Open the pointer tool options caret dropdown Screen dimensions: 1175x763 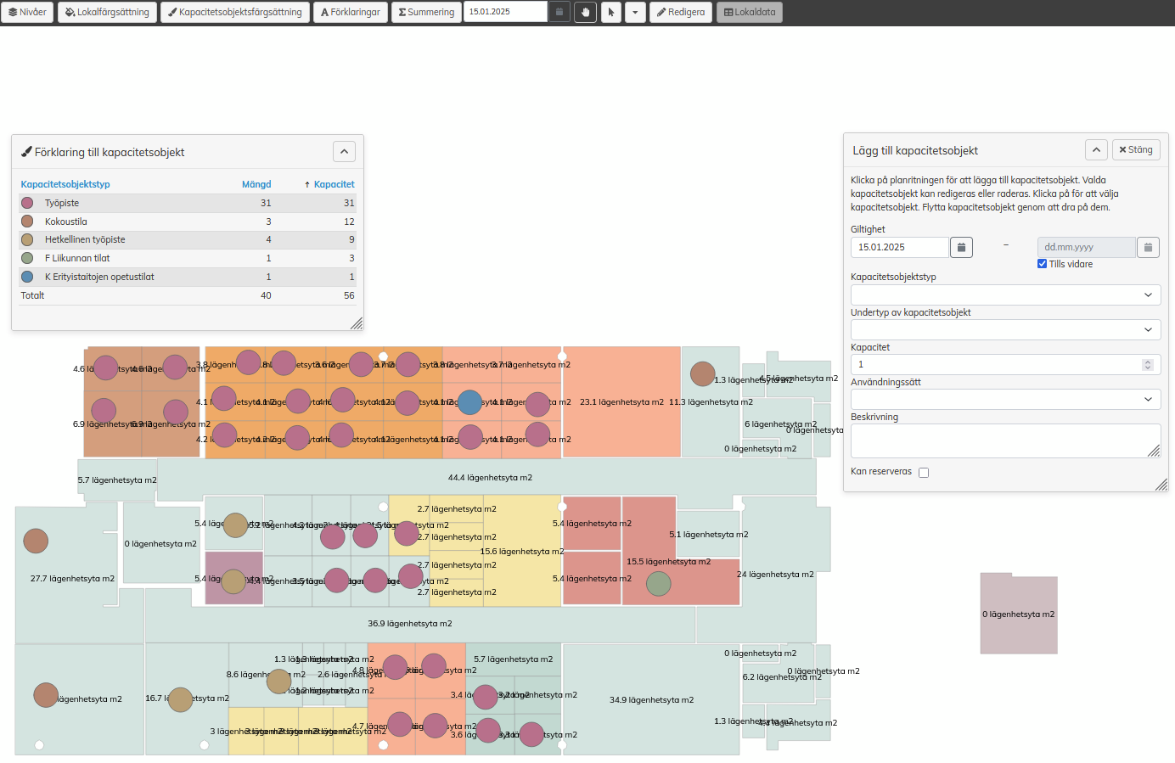635,12
